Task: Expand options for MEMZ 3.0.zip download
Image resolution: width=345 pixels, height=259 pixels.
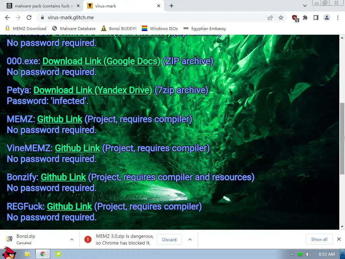Action: click(x=190, y=239)
